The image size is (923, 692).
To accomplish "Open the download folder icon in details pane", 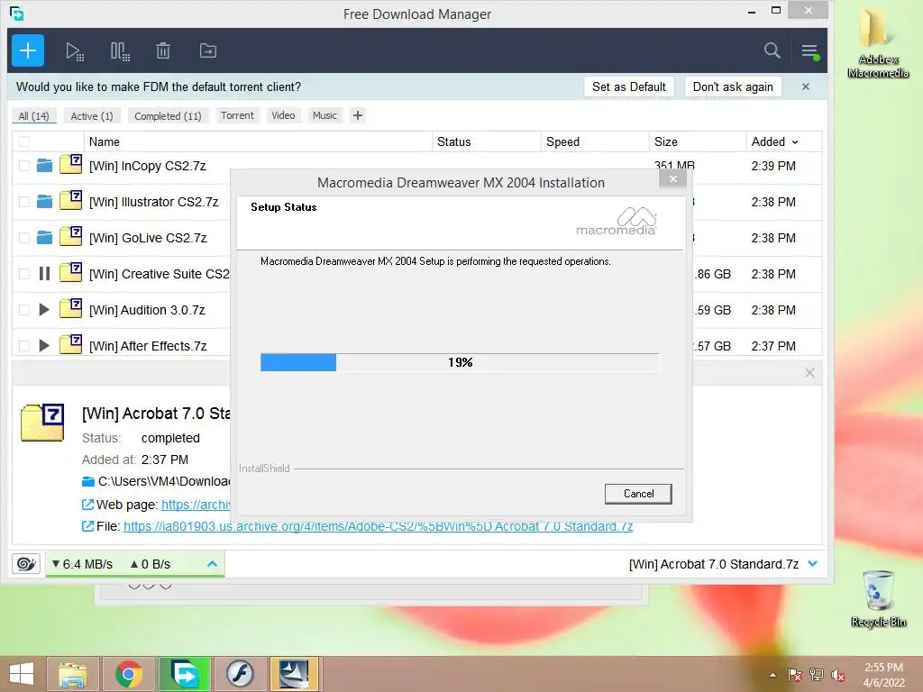I will (x=88, y=481).
